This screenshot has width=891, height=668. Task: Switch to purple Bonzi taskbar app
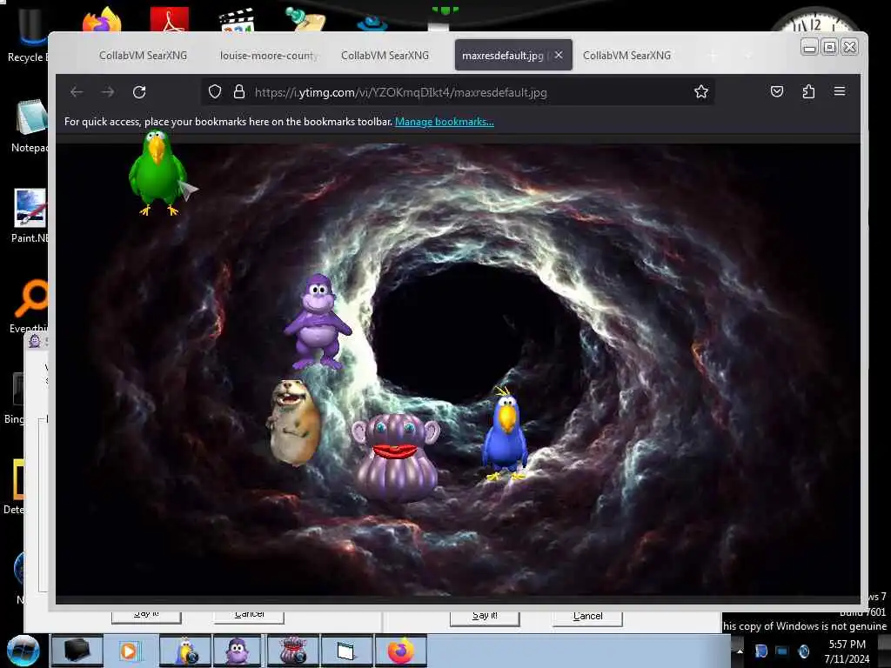(x=238, y=651)
